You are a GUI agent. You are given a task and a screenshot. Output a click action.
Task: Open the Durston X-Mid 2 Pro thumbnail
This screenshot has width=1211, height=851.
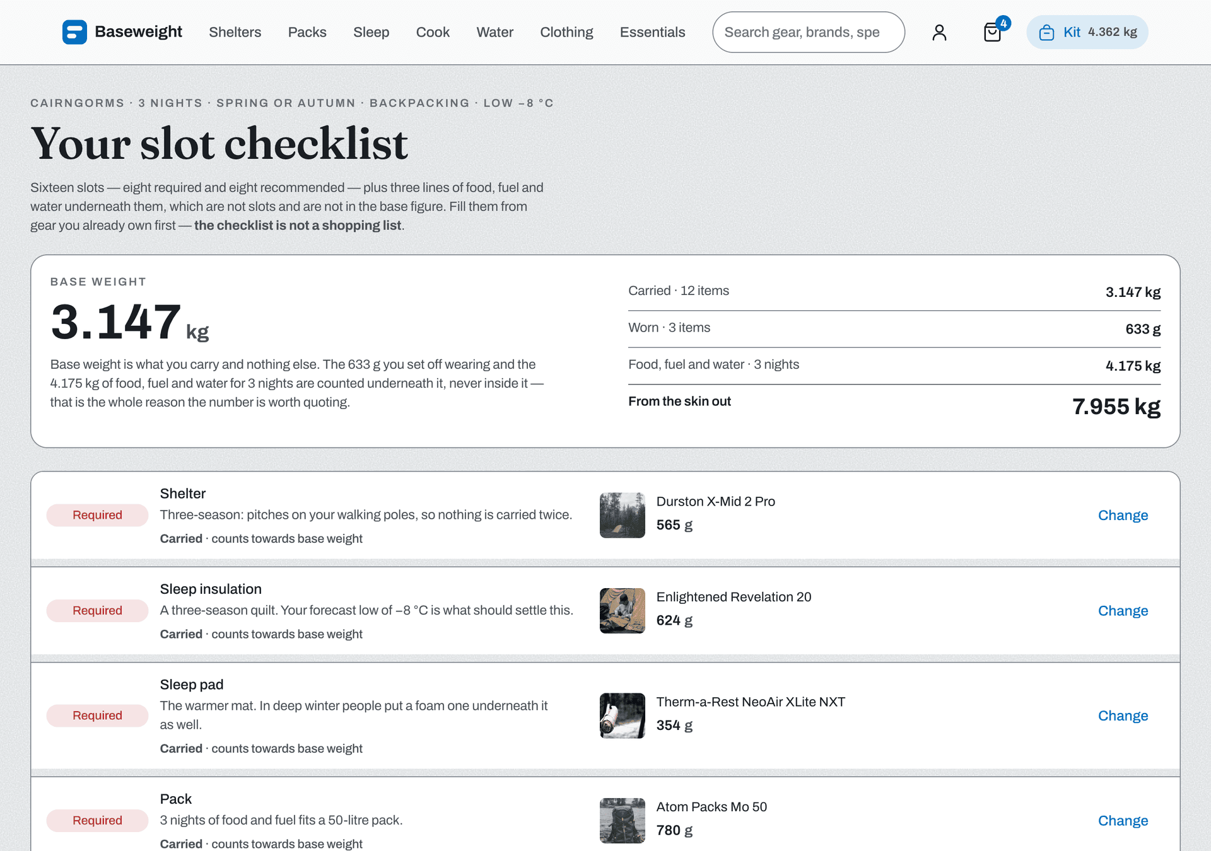tap(622, 515)
